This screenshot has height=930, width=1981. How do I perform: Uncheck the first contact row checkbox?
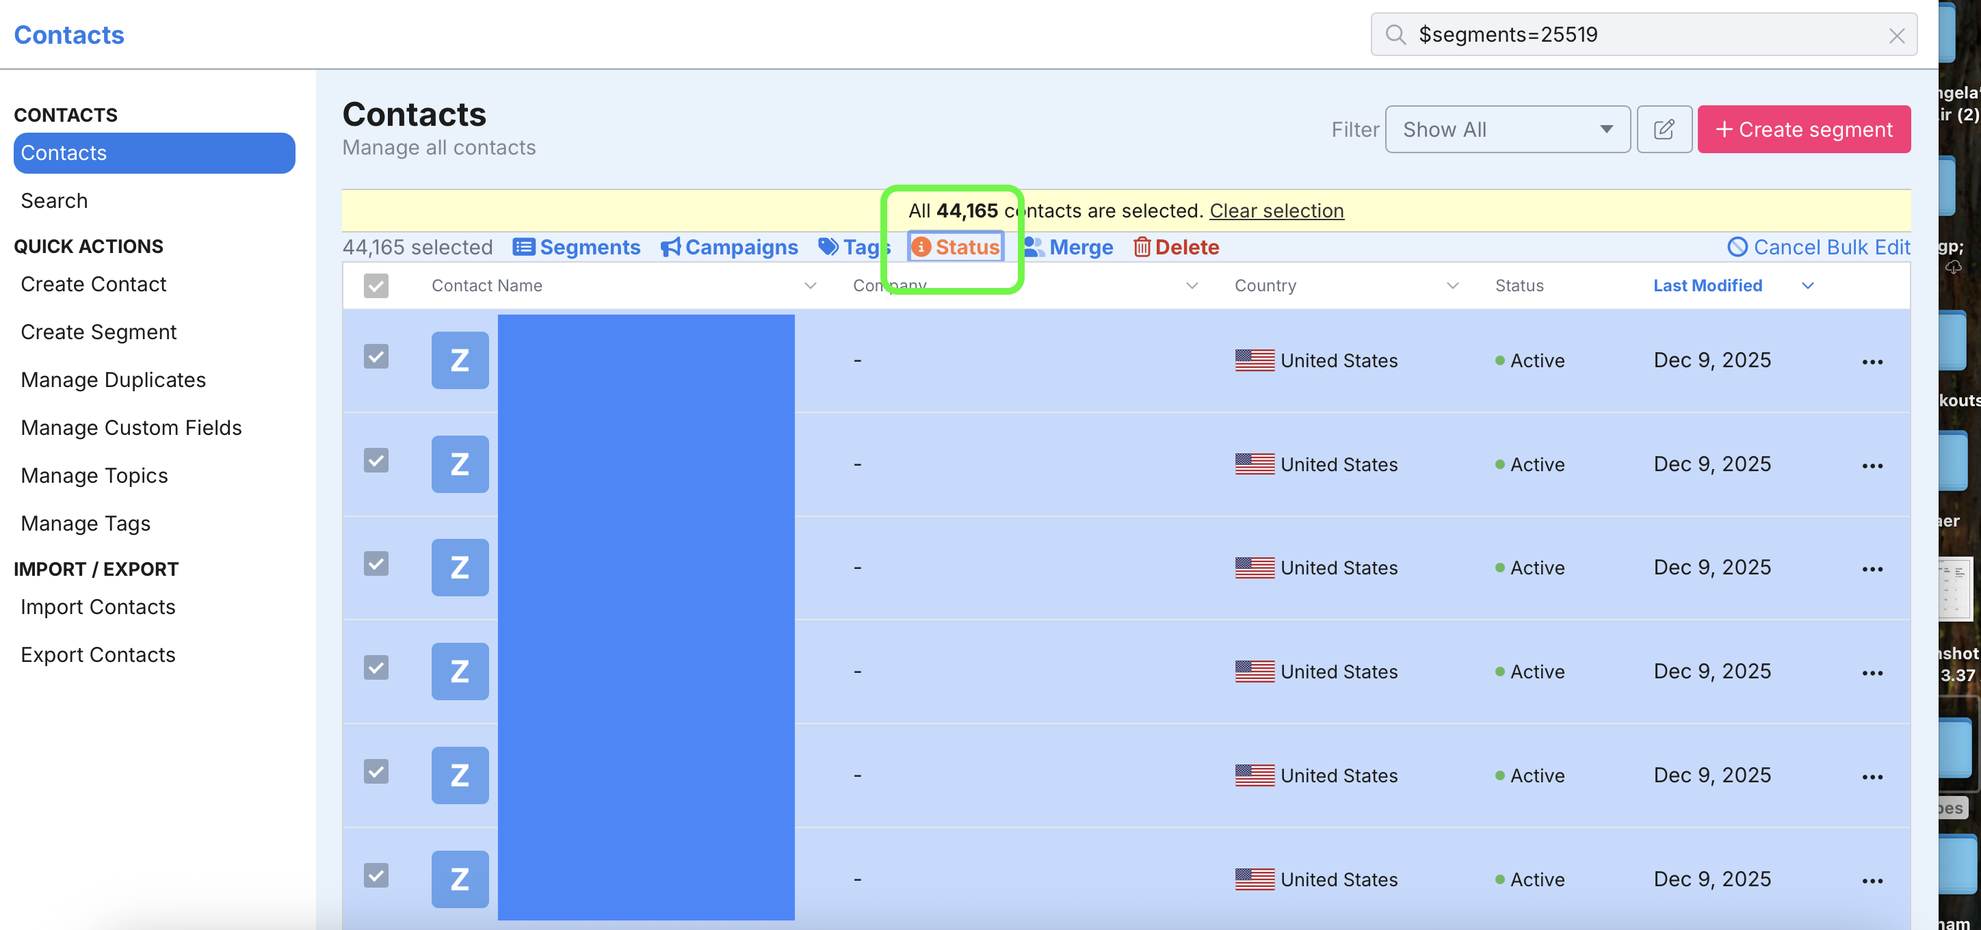click(x=376, y=356)
